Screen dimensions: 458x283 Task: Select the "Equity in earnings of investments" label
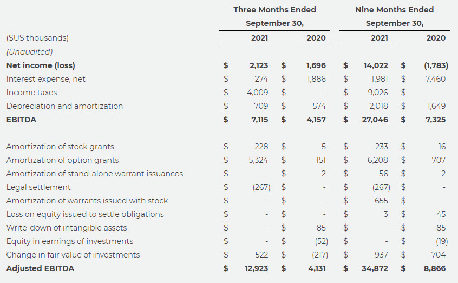(69, 241)
